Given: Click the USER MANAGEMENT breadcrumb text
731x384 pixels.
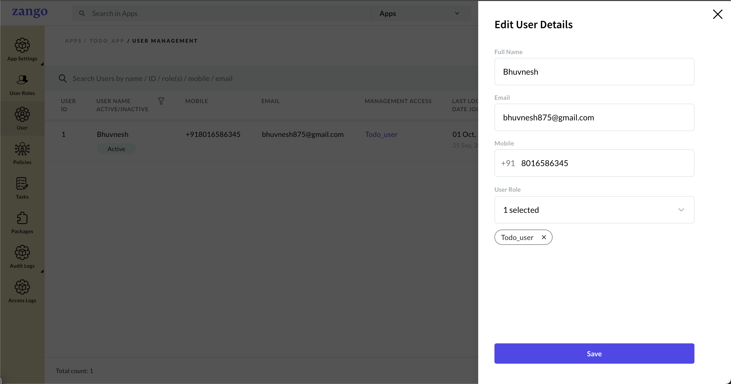Looking at the screenshot, I should pyautogui.click(x=164, y=41).
